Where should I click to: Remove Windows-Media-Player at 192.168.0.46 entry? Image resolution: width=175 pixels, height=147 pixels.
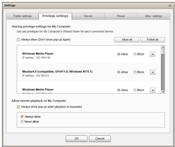pos(153,54)
